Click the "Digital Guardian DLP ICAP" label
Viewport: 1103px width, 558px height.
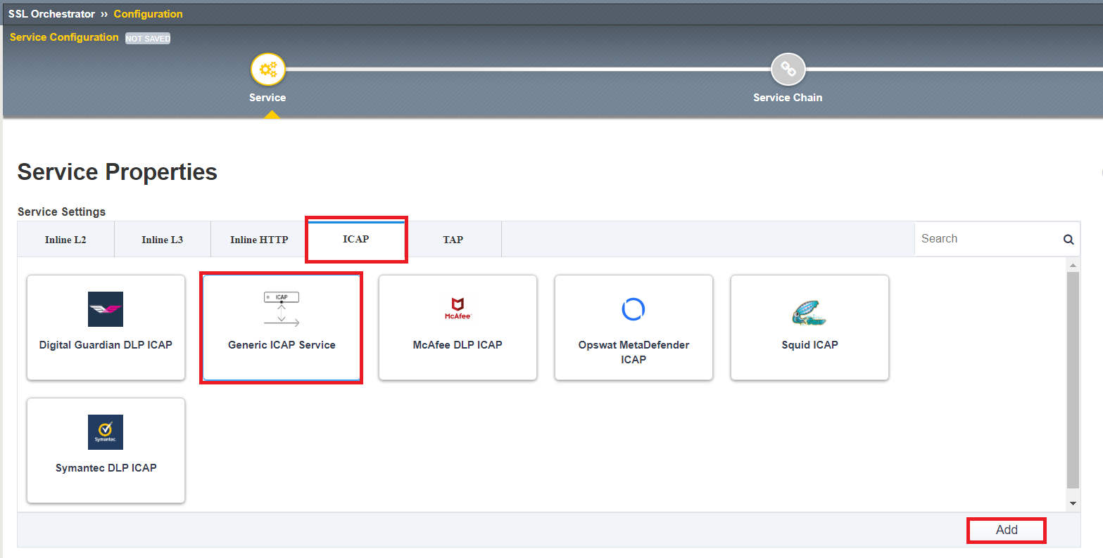[x=106, y=345]
